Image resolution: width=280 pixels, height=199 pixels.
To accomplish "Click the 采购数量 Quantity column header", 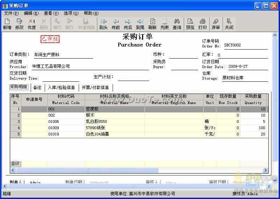I will (253, 99).
